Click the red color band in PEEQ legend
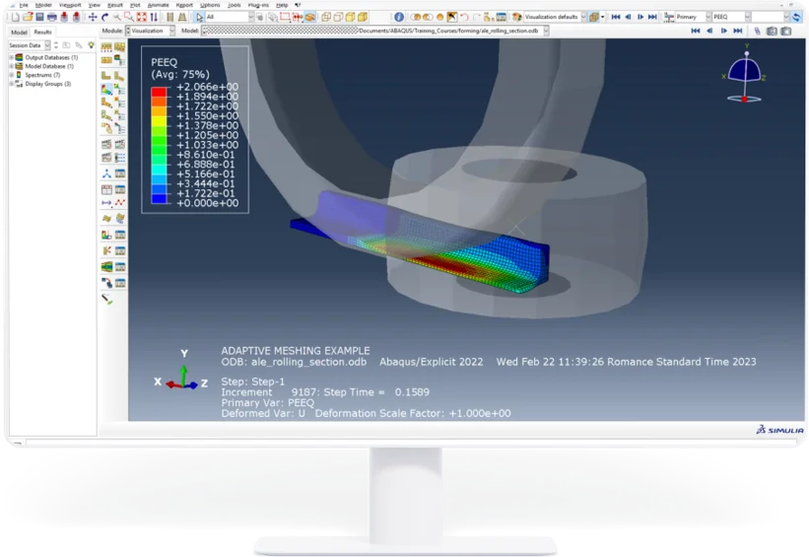The height and width of the screenshot is (557, 809). point(159,92)
